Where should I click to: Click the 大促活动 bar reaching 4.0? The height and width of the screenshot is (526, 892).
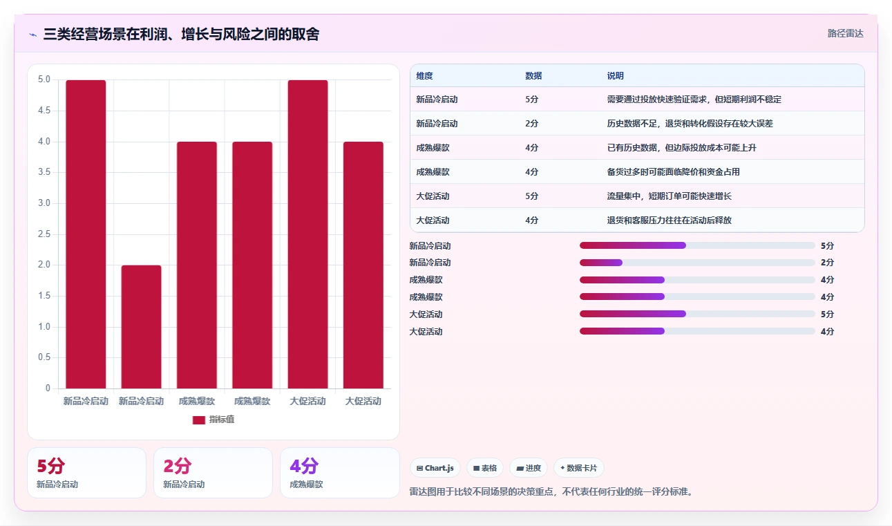click(x=363, y=265)
